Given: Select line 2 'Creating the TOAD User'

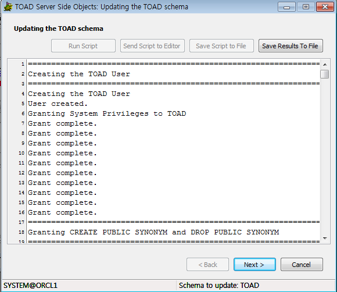Looking at the screenshot, I should click(x=79, y=74).
